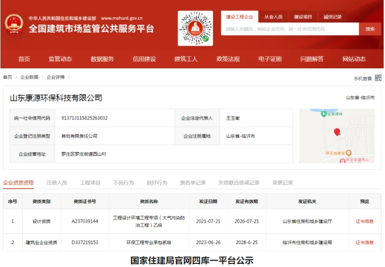Click the 手机查看 QR code icon
385x267 pixels.
pyautogui.click(x=378, y=78)
